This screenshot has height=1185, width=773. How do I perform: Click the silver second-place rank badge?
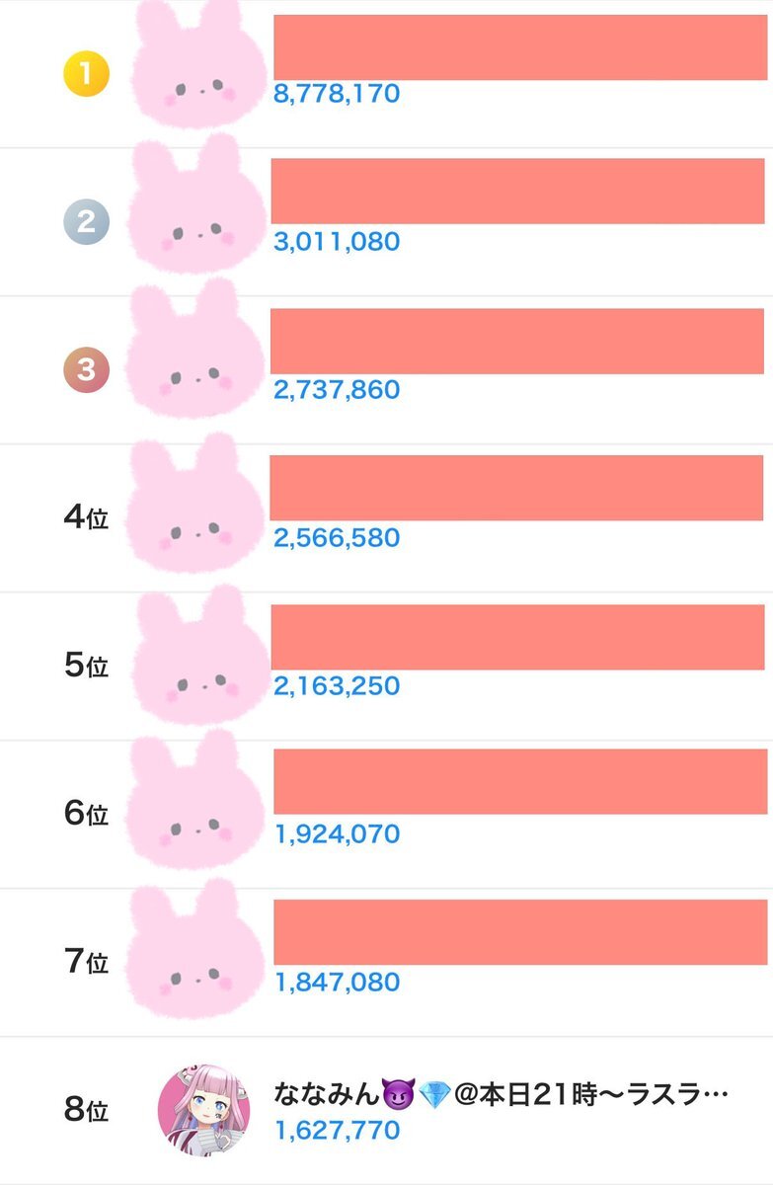[86, 221]
